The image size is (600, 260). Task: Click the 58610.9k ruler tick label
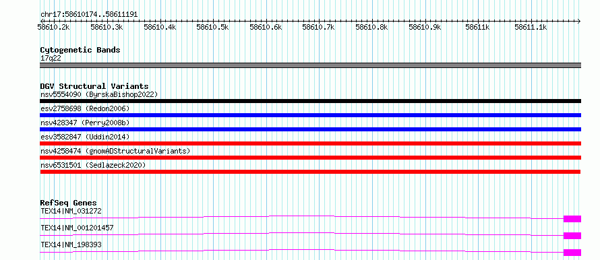425,27
